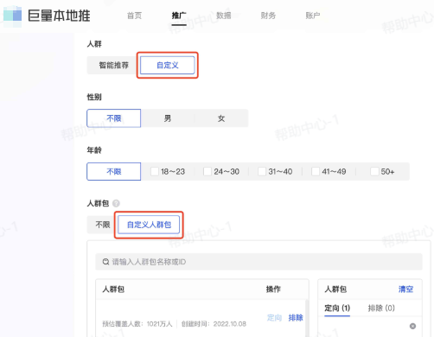Click the 预估覆盖人数: 1021万人 text
The image size is (434, 337).
pyautogui.click(x=137, y=324)
